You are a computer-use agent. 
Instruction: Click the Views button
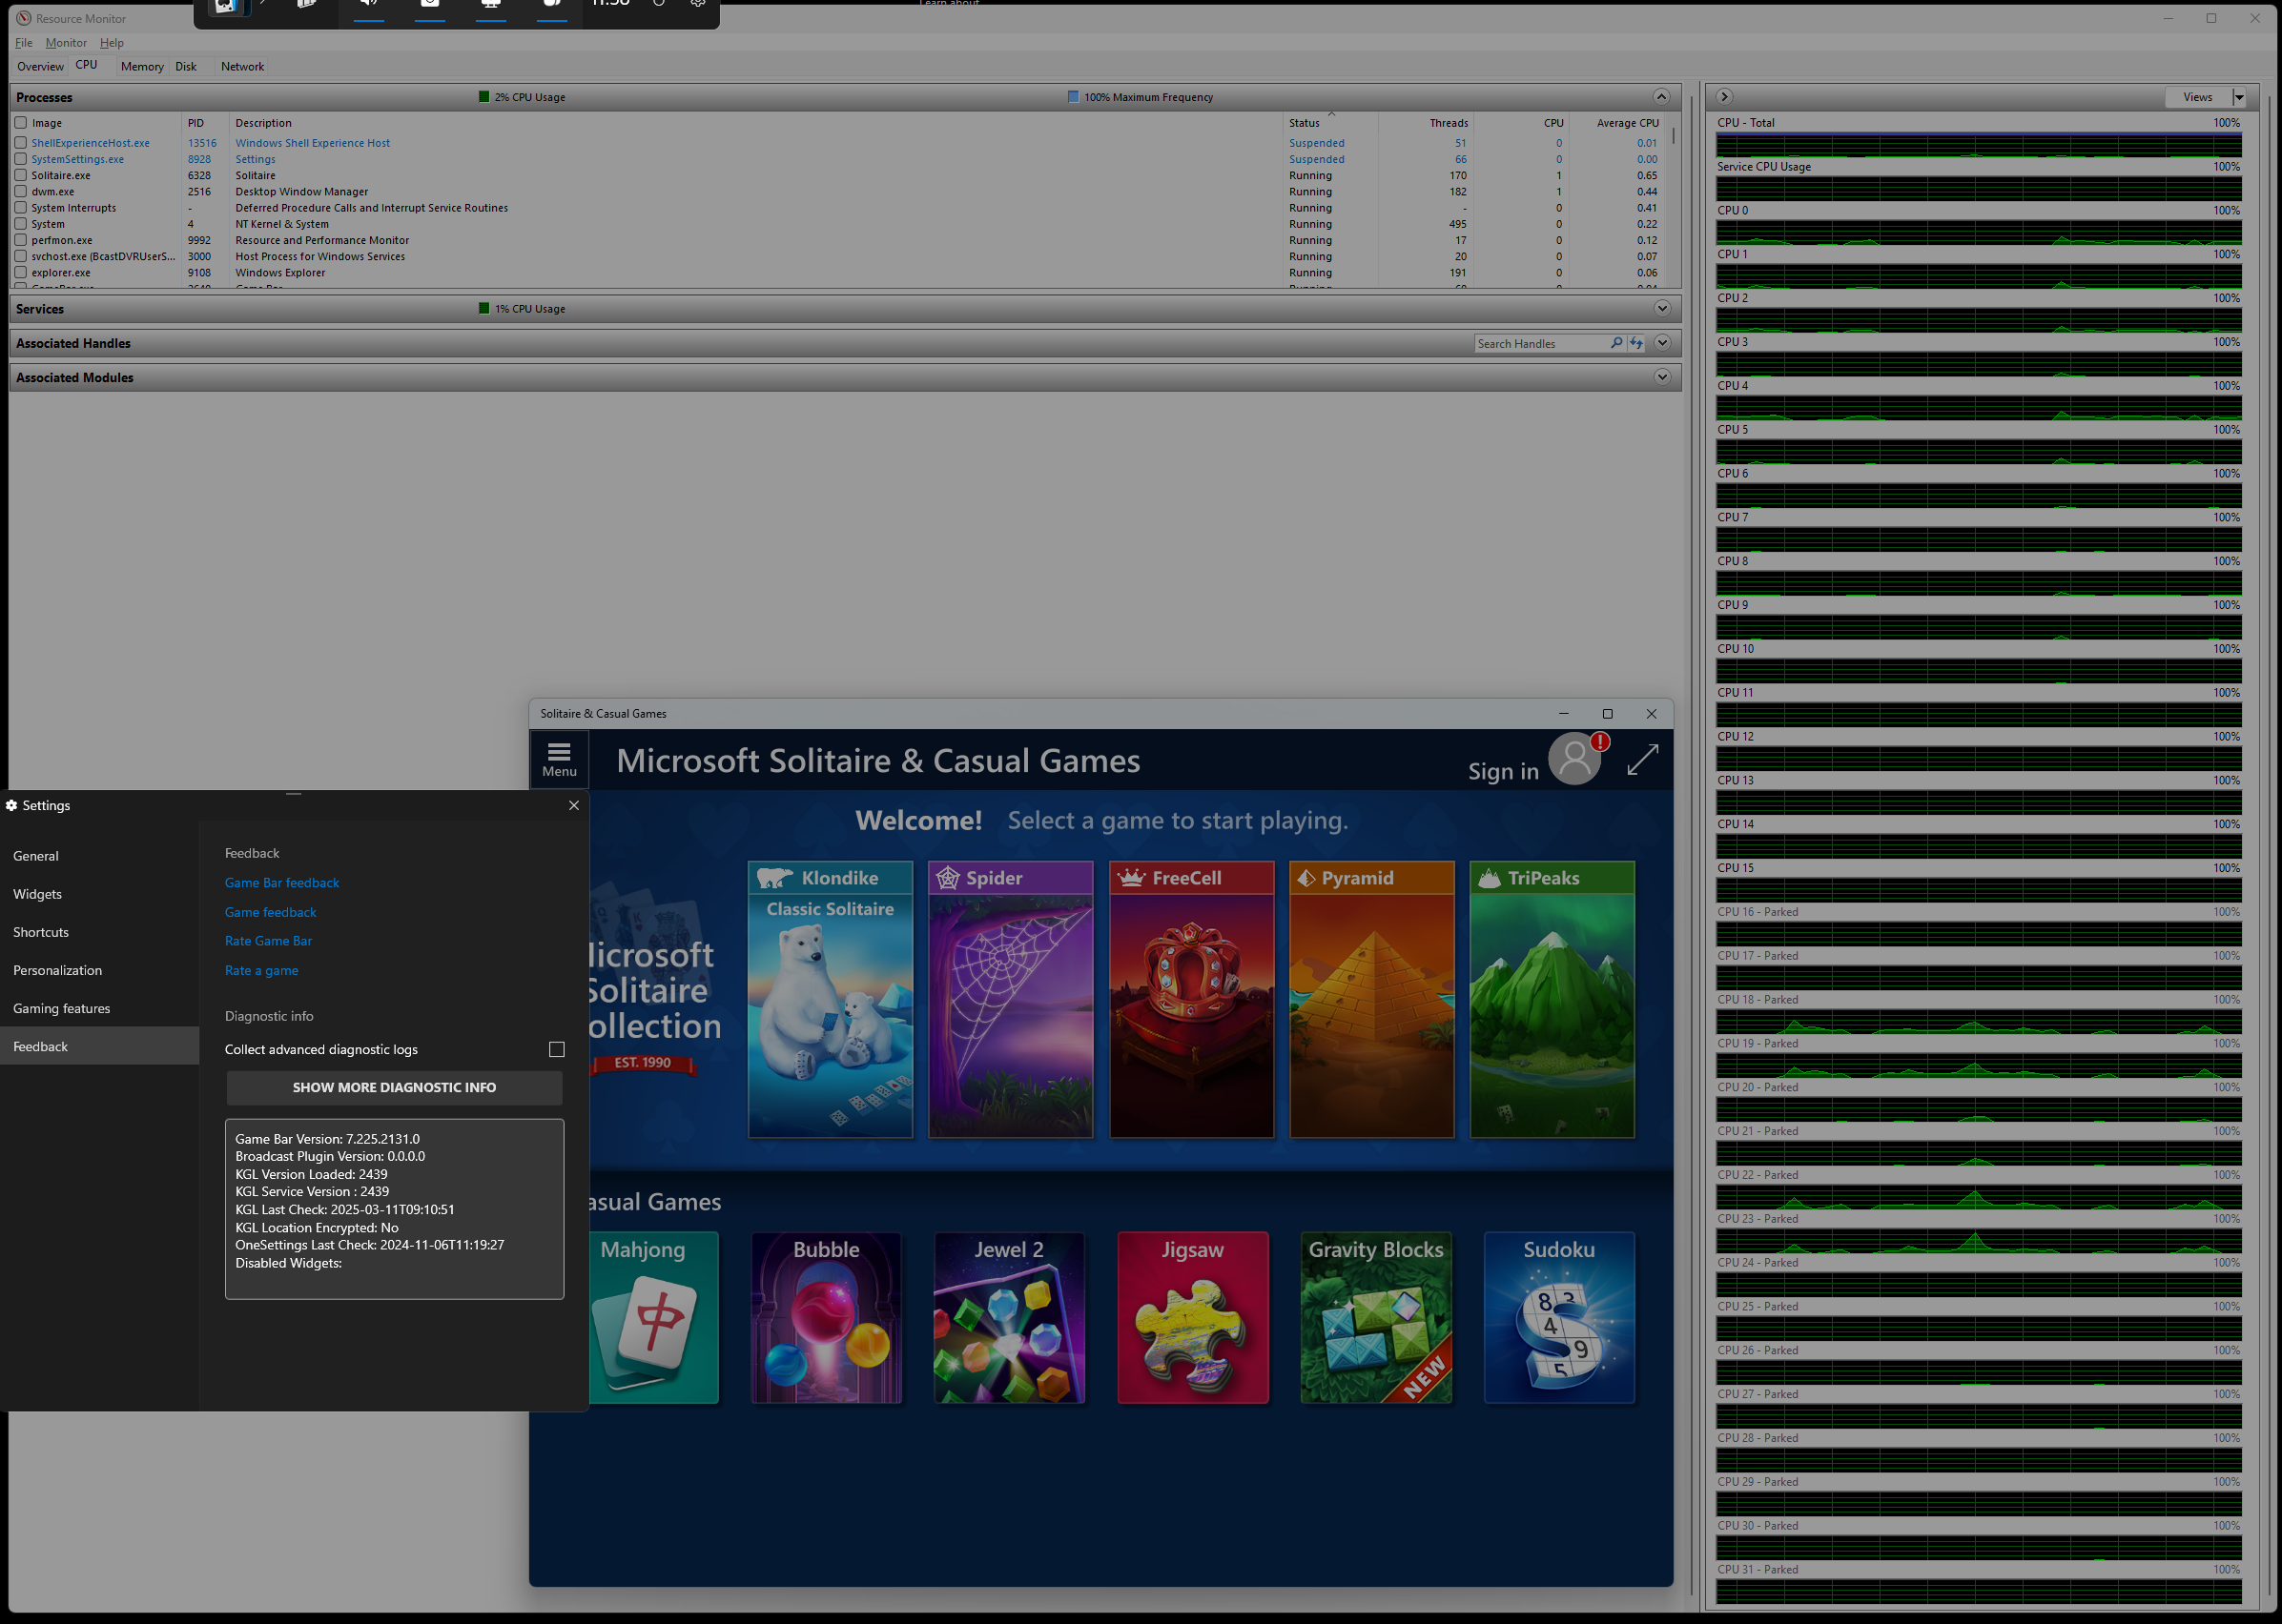(x=2198, y=97)
